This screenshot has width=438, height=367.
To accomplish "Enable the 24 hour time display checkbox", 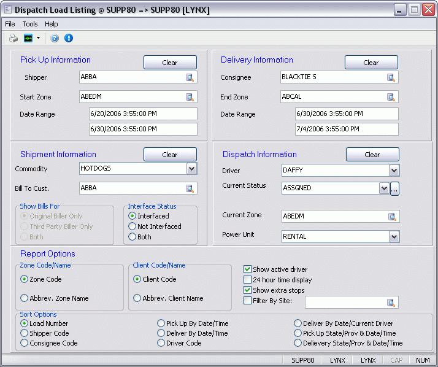I will (248, 280).
